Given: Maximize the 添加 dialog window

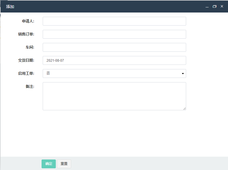Looking at the screenshot, I should 214,6.
